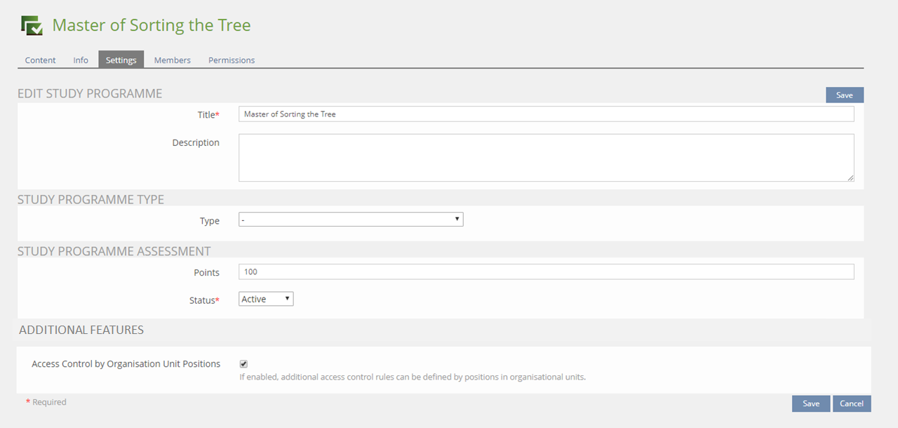Open the Type dropdown
Image resolution: width=898 pixels, height=428 pixels.
click(351, 220)
